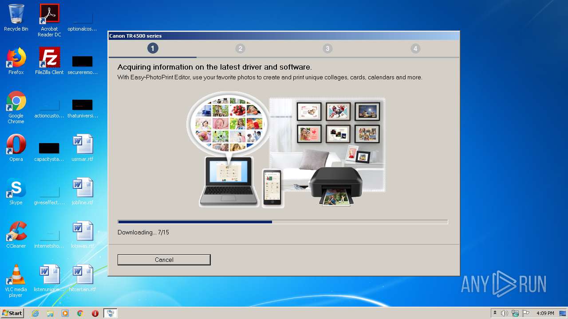
Task: Click the Chrome taskbar icon
Action: 80,313
